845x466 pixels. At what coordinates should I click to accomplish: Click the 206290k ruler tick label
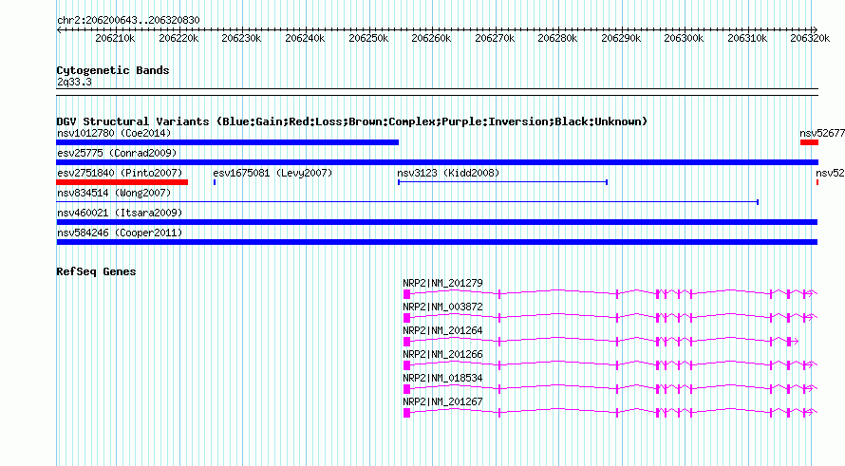[621, 38]
